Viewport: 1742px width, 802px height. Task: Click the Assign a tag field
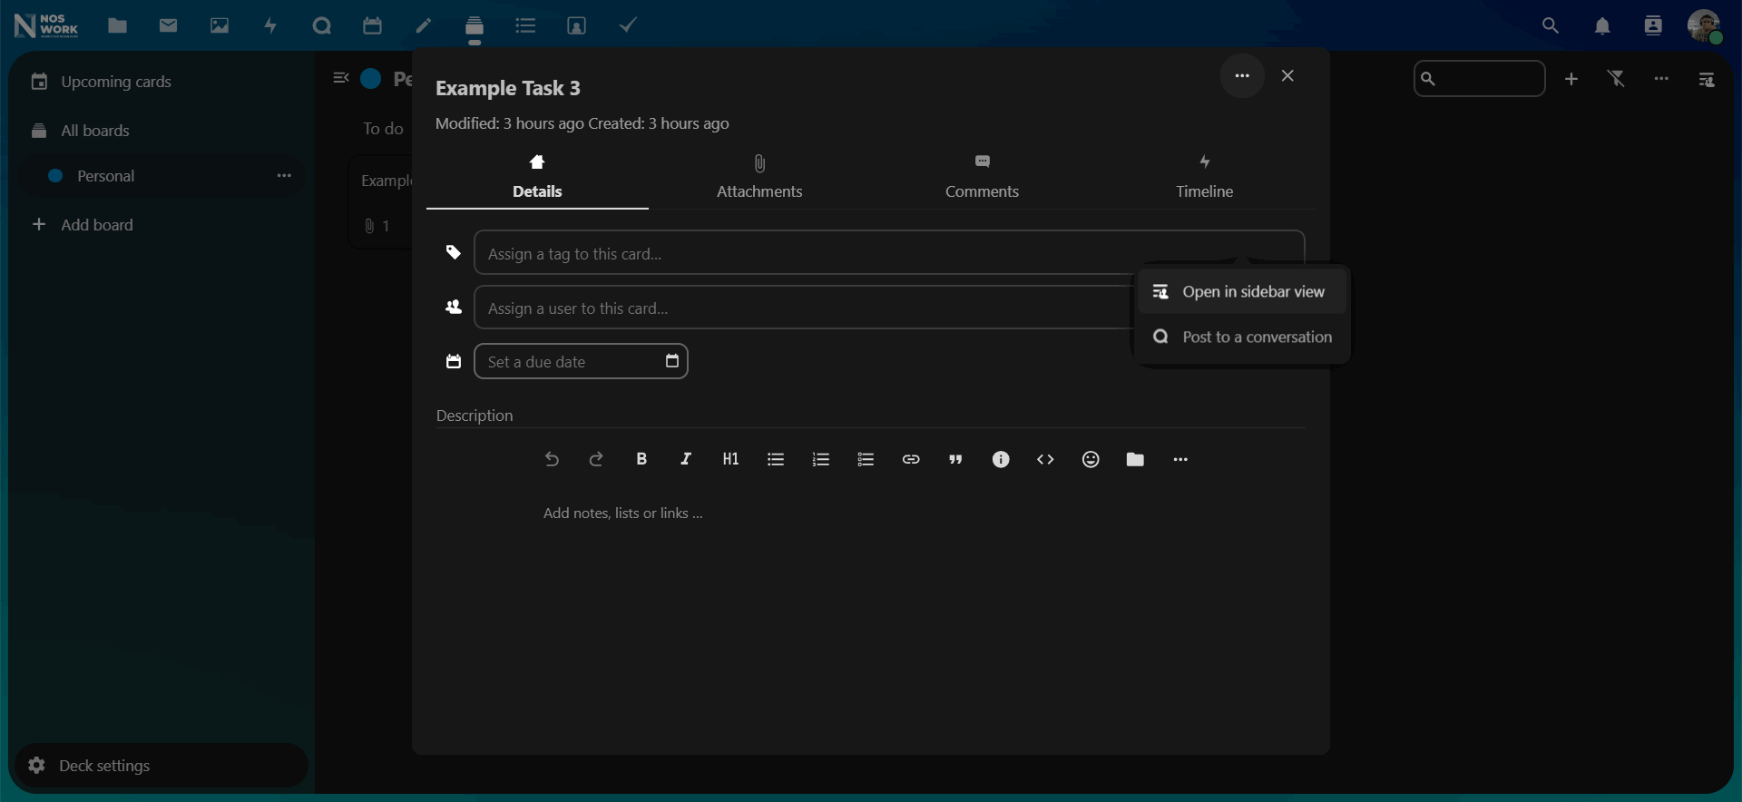click(889, 253)
